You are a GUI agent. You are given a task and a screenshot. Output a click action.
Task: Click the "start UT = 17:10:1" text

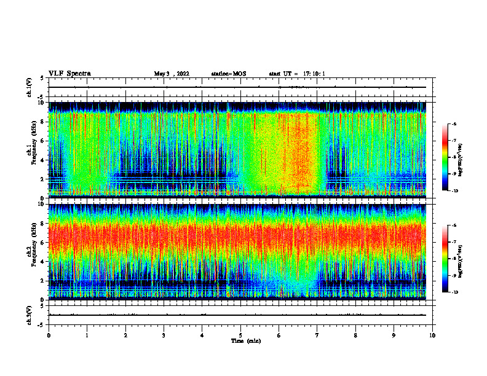[x=297, y=74]
